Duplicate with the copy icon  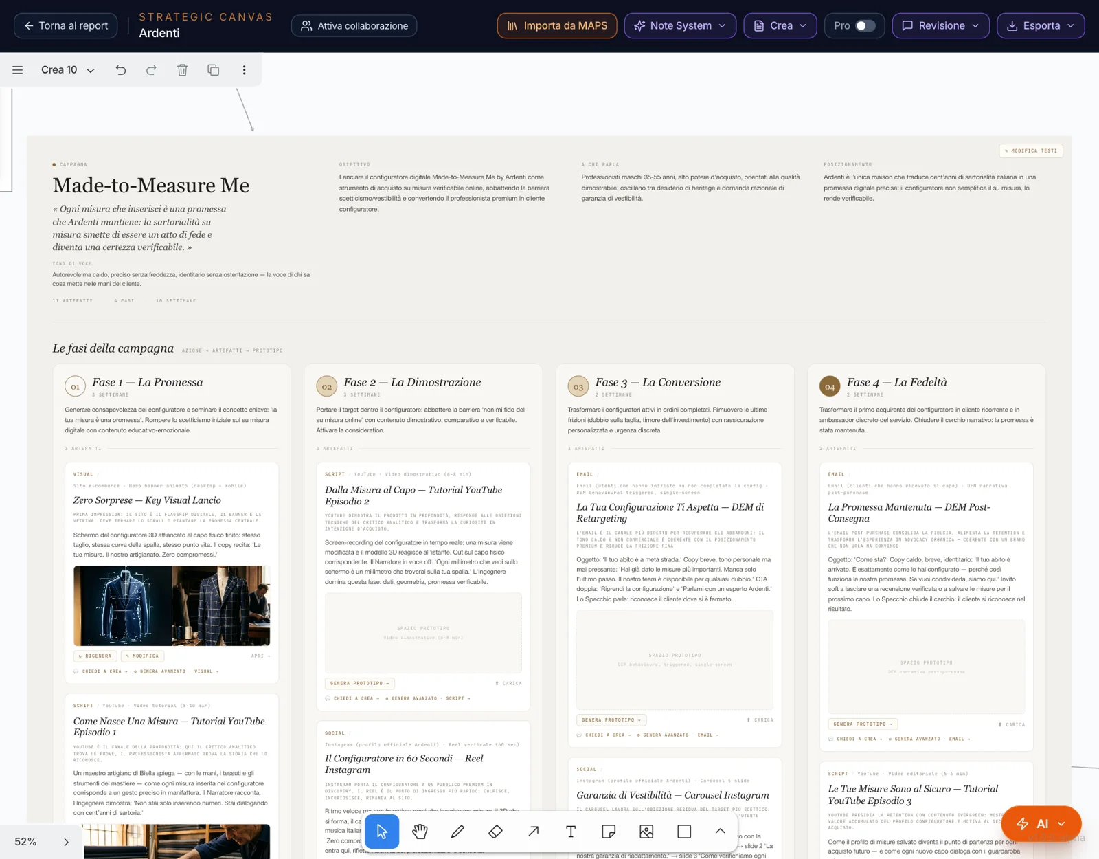(214, 70)
